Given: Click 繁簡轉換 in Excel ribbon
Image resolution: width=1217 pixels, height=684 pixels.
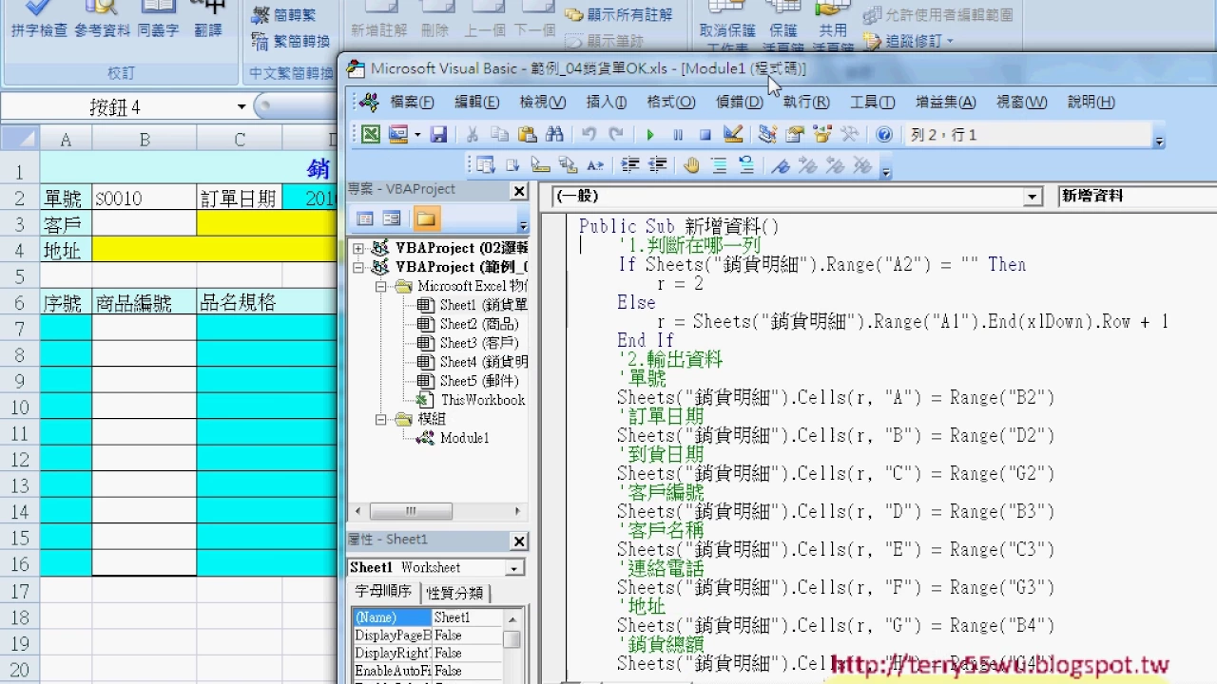Looking at the screenshot, I should point(291,41).
